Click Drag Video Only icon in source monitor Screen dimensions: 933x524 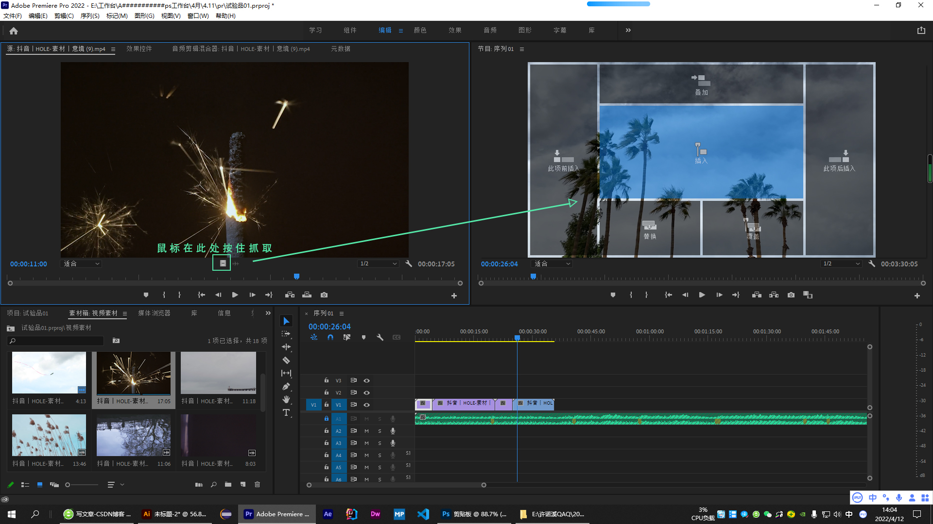tap(223, 263)
